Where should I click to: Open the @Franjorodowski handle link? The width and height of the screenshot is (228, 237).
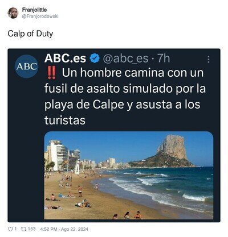pos(40,16)
